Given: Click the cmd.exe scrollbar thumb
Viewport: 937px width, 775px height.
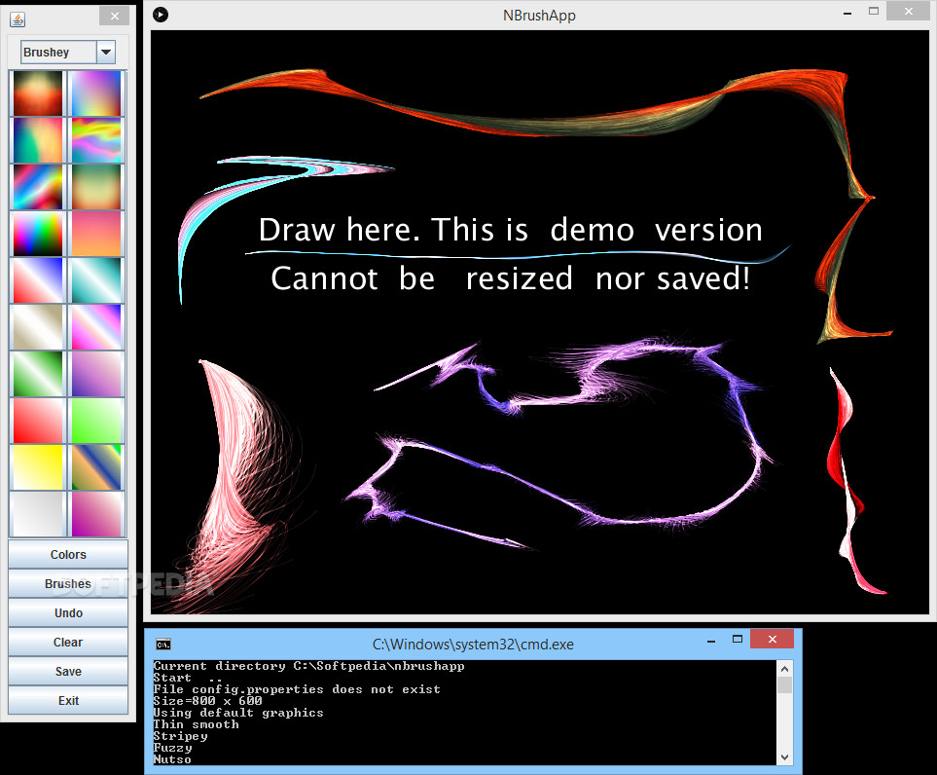Looking at the screenshot, I should tap(784, 685).
